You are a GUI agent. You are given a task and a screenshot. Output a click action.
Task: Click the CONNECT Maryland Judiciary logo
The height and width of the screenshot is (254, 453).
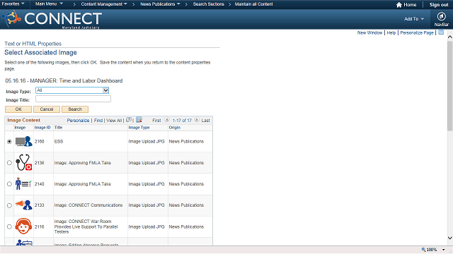[x=52, y=19]
